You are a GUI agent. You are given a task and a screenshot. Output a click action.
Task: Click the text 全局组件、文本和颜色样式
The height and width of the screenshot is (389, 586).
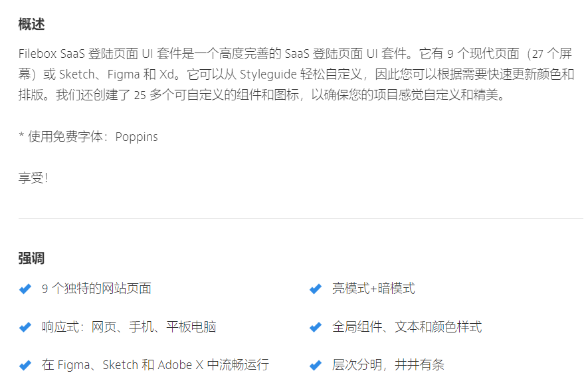click(407, 327)
